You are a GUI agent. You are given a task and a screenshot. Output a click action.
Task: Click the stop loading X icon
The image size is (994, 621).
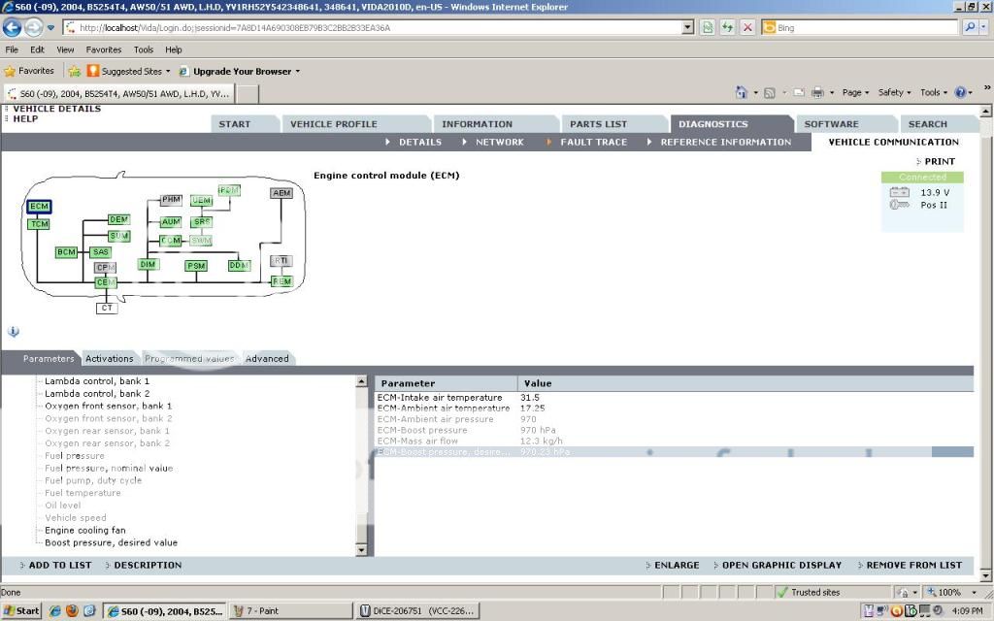pyautogui.click(x=747, y=27)
